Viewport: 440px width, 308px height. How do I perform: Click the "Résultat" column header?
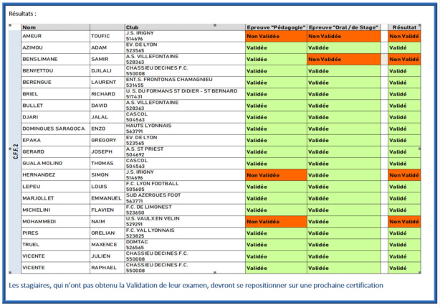[x=404, y=27]
